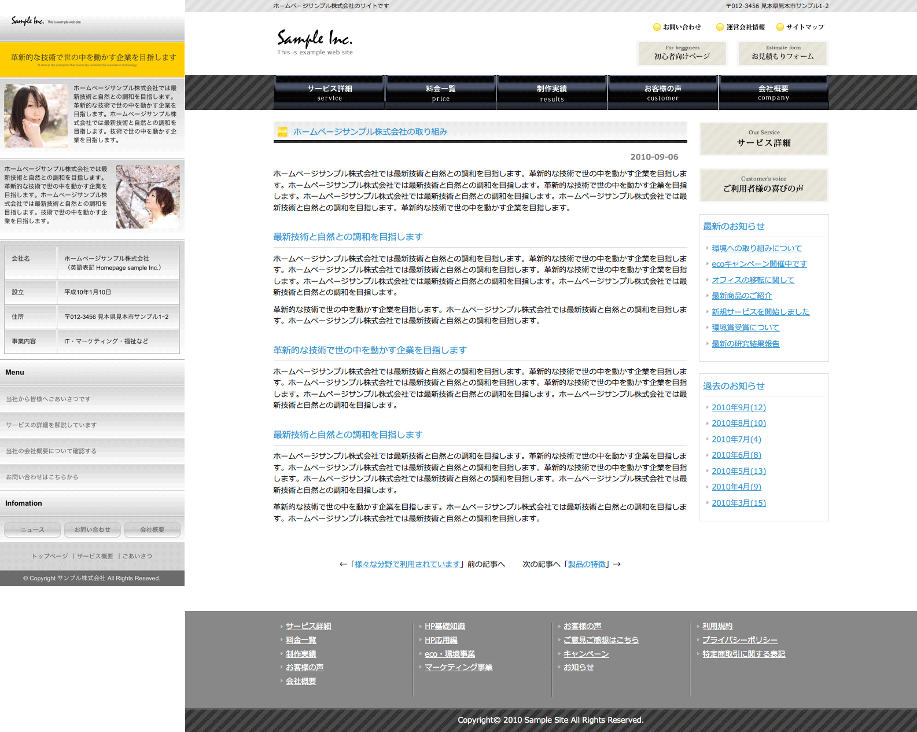Viewport: 917px width, 732px height.
Task: Click the Sample Inc. logo in header
Action: 314,42
